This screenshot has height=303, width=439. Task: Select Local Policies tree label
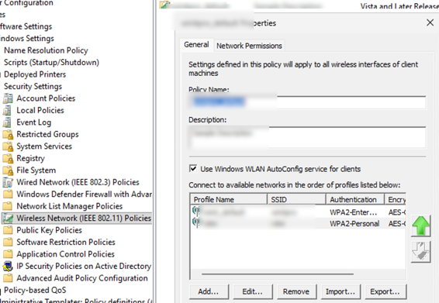point(40,111)
